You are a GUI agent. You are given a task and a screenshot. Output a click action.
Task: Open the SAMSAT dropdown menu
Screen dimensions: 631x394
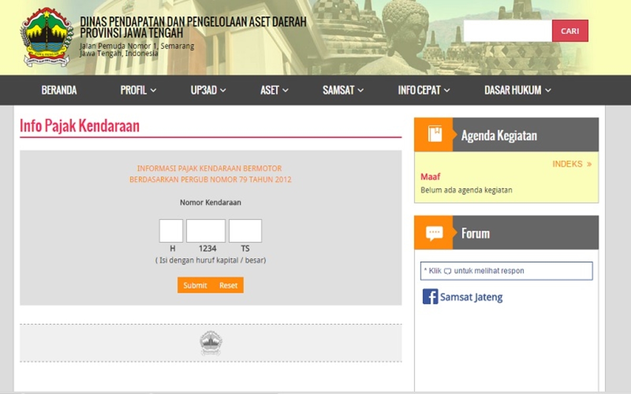(343, 90)
